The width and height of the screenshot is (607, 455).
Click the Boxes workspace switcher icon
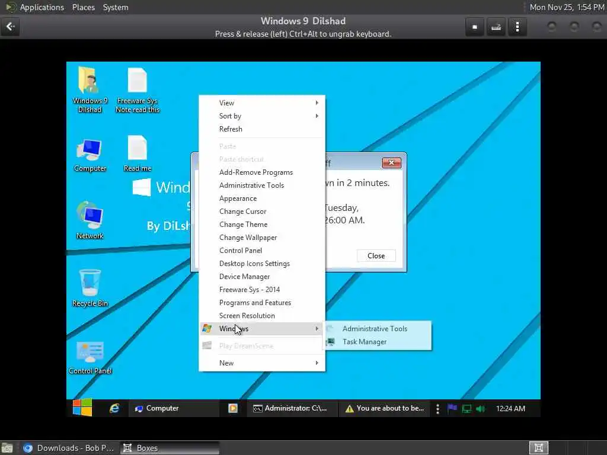[x=538, y=448]
